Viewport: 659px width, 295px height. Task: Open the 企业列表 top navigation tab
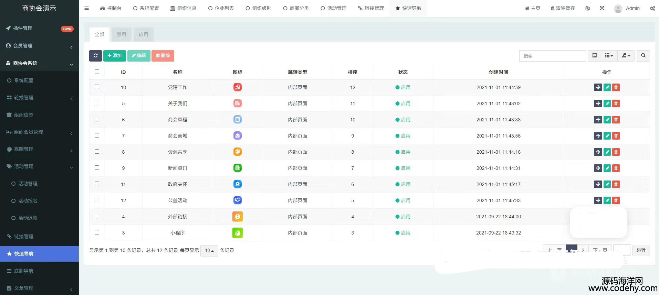(x=221, y=8)
